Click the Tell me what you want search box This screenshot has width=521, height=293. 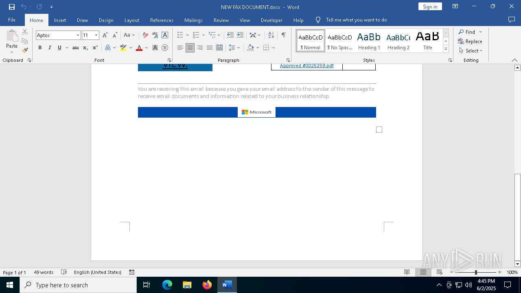point(356,20)
